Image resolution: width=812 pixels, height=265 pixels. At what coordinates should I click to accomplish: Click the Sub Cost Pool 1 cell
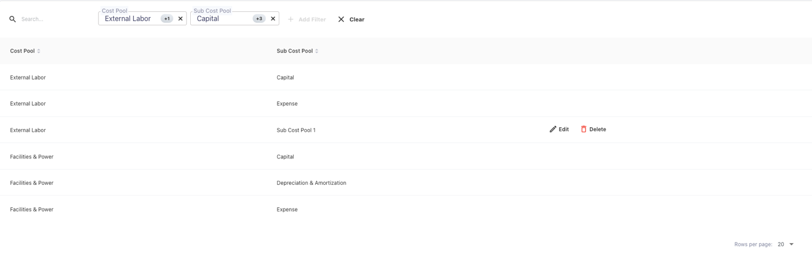click(x=296, y=130)
